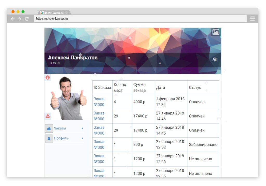The image size is (266, 186).
Task: Click the red download icon by the avatar
Action: (x=48, y=116)
